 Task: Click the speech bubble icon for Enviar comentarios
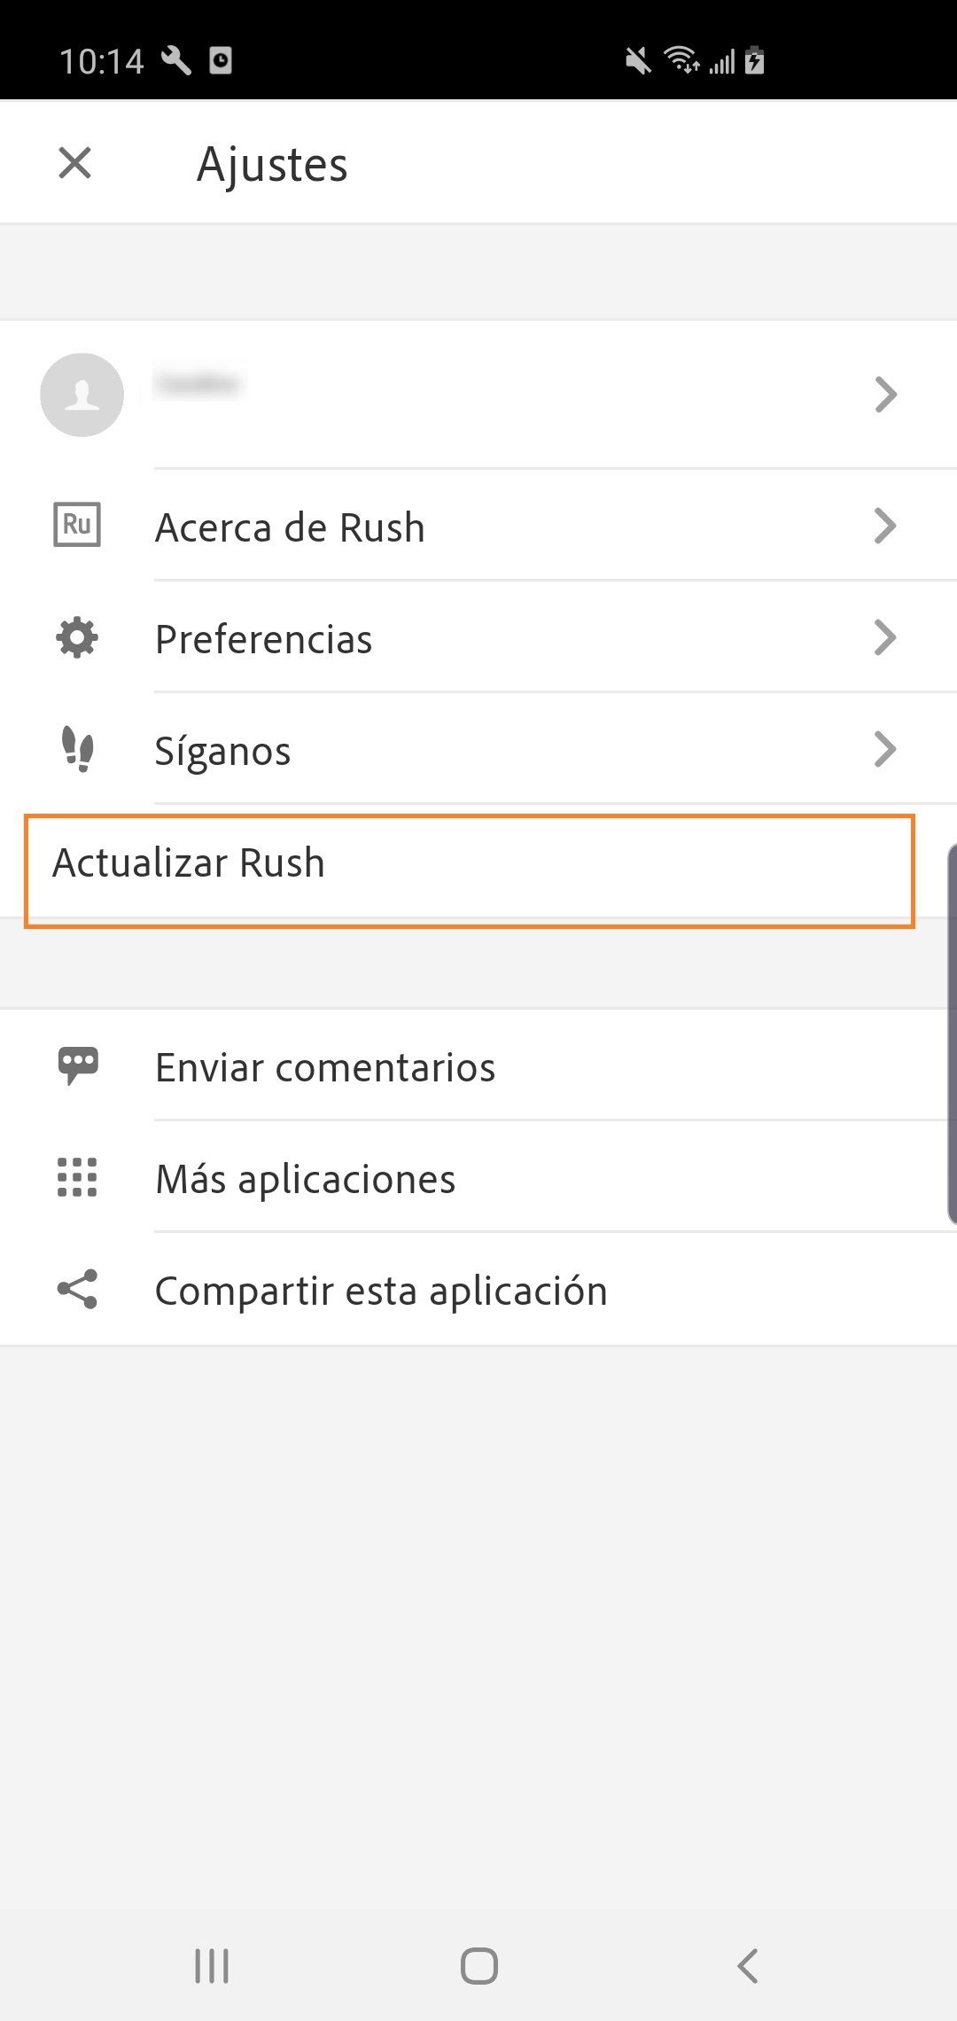point(78,1066)
